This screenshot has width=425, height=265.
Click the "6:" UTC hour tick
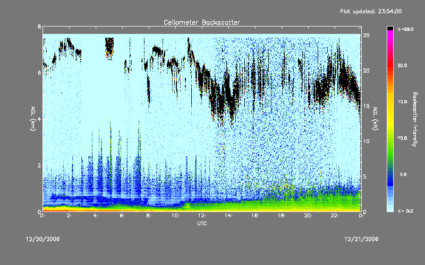tap(123, 216)
